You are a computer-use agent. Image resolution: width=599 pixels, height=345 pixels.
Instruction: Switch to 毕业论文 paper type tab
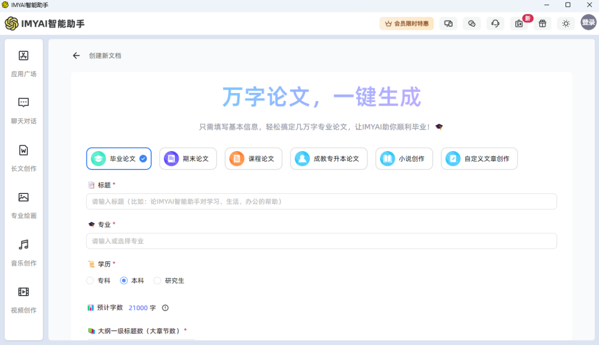pos(119,159)
